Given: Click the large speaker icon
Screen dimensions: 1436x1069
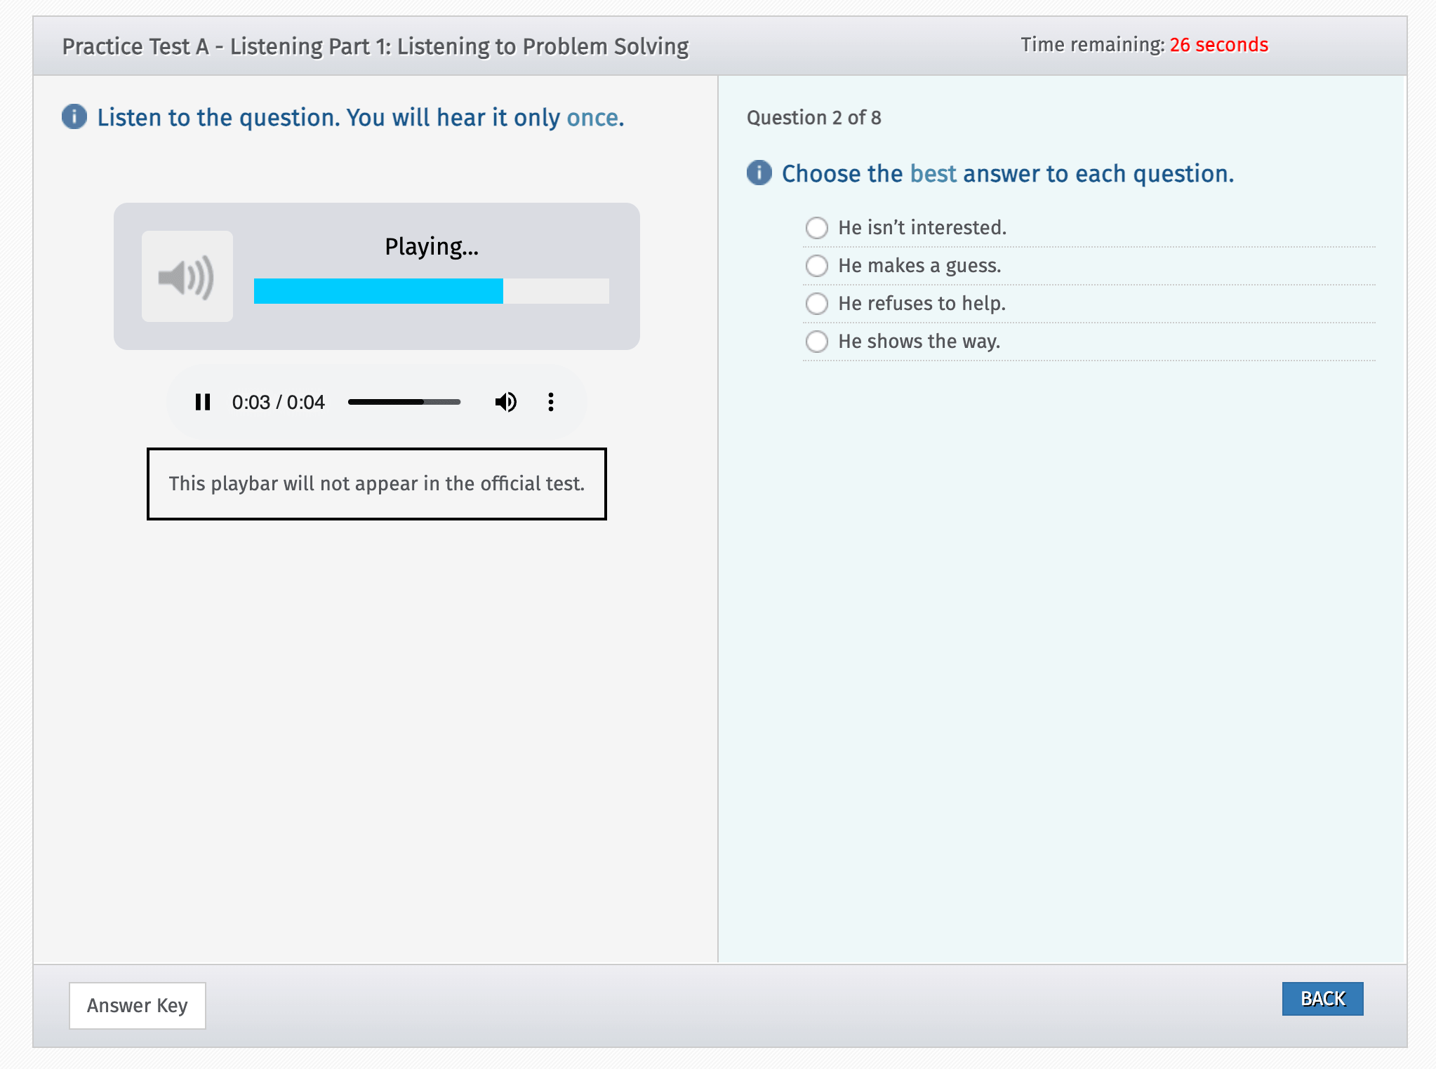Looking at the screenshot, I should 187,276.
